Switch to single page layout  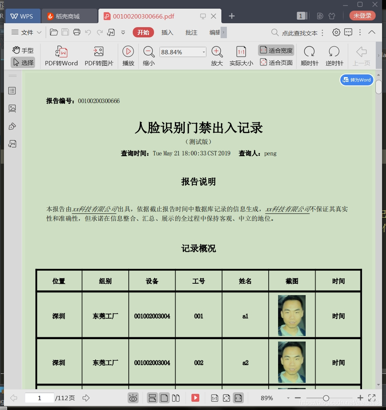point(164,398)
